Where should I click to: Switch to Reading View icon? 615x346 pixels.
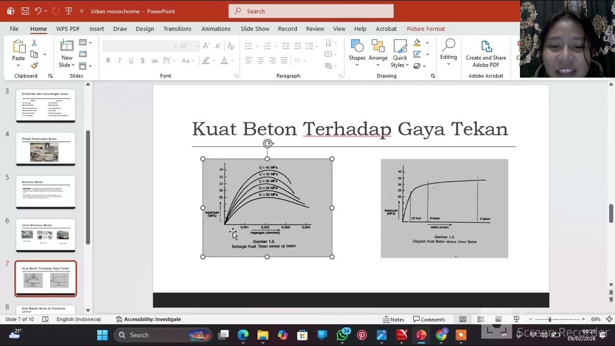498,319
